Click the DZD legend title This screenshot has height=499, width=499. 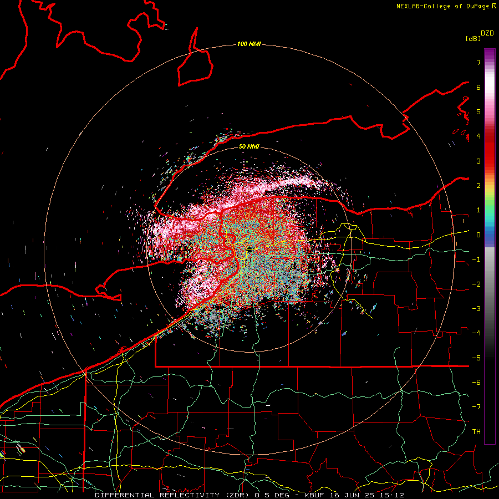tap(487, 33)
